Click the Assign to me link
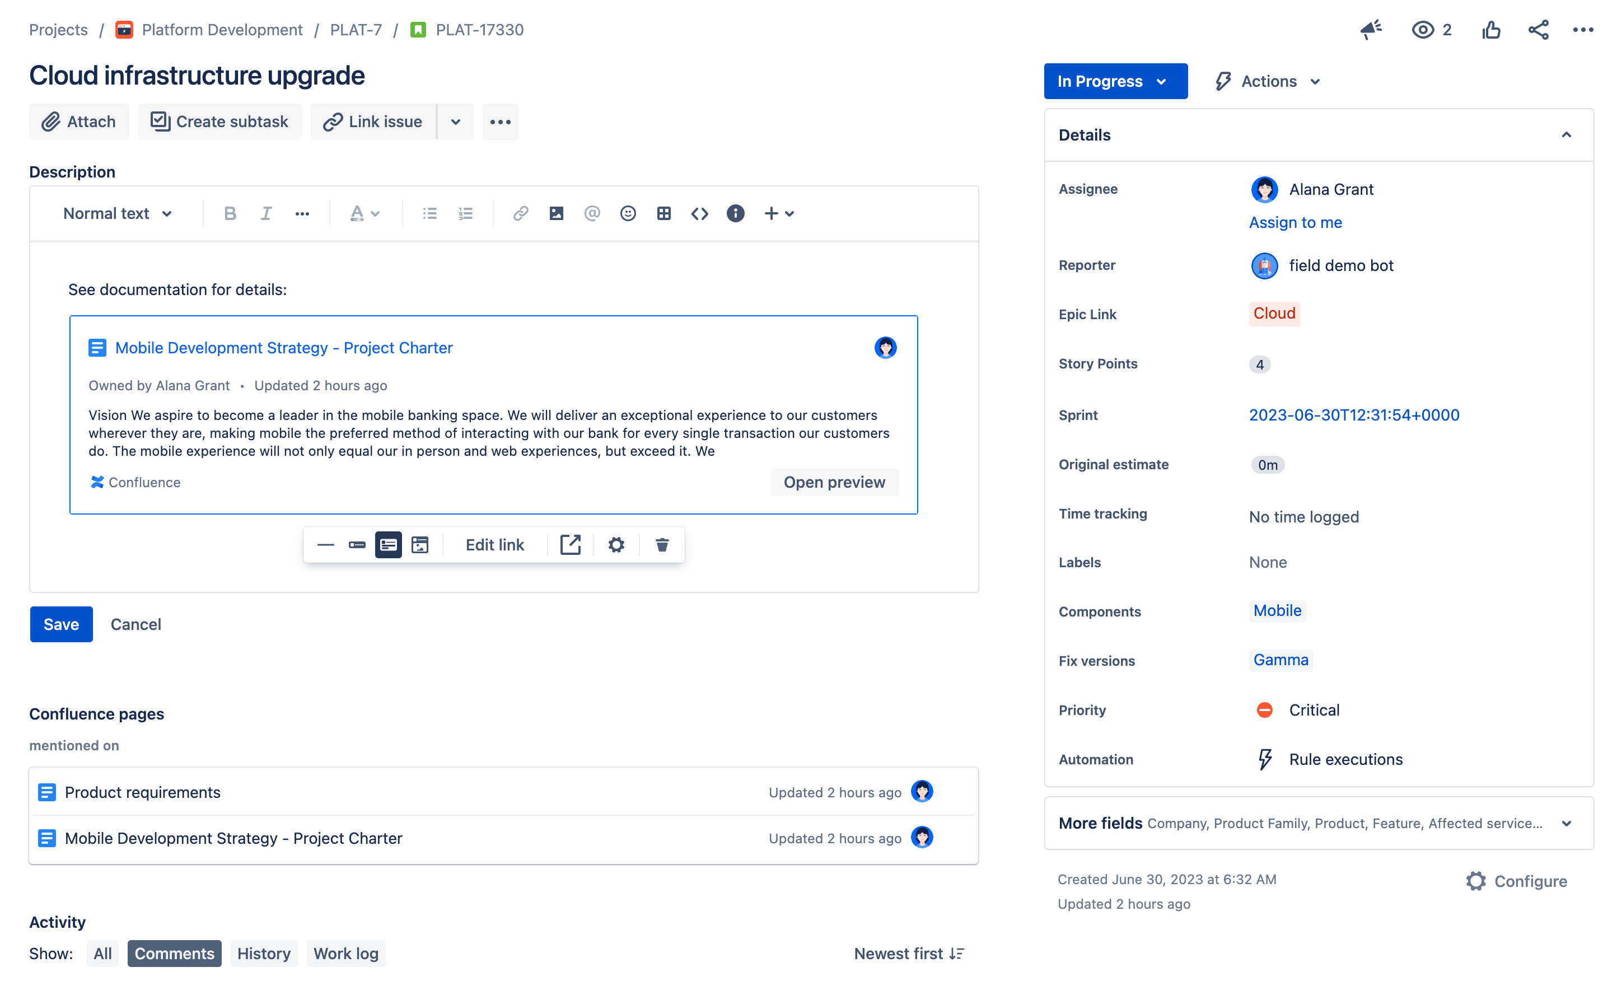 1296,222
